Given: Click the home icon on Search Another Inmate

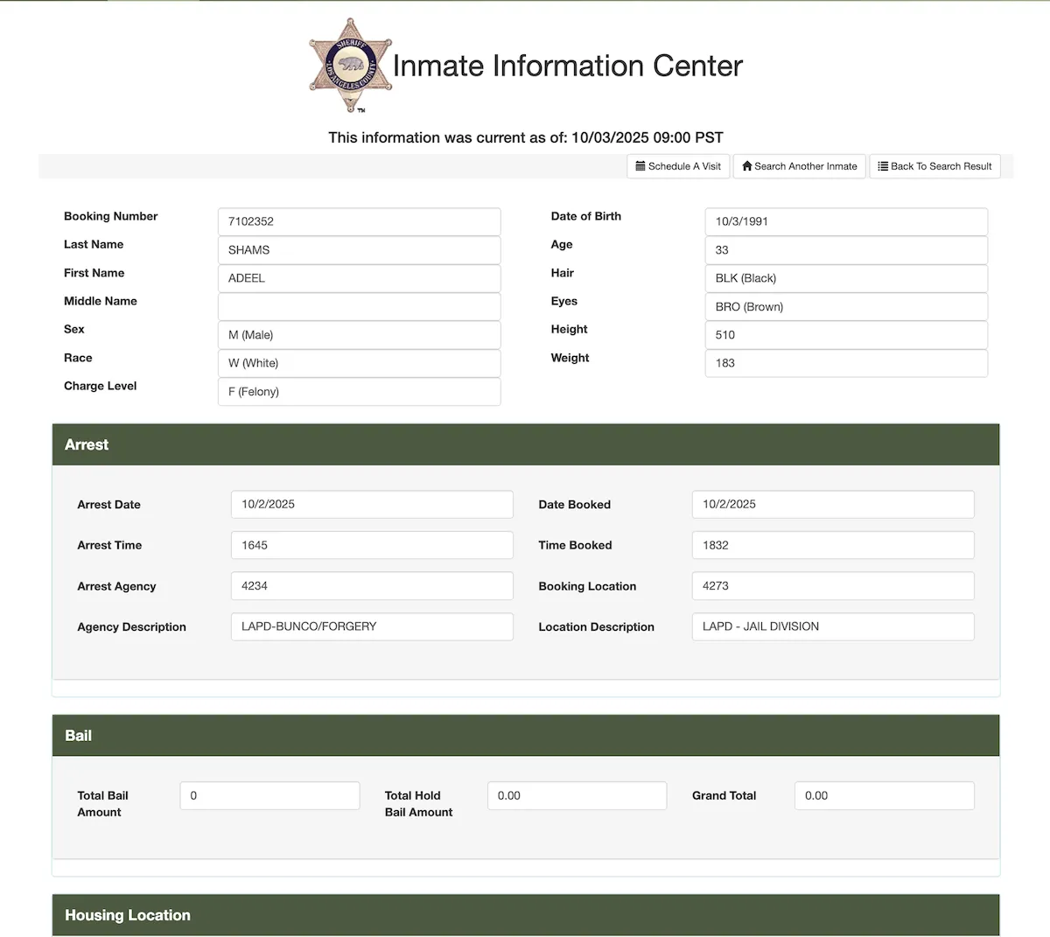Looking at the screenshot, I should click(747, 166).
